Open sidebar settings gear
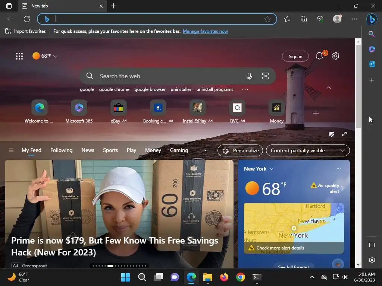Viewport: 382px width, 286px height. click(372, 260)
